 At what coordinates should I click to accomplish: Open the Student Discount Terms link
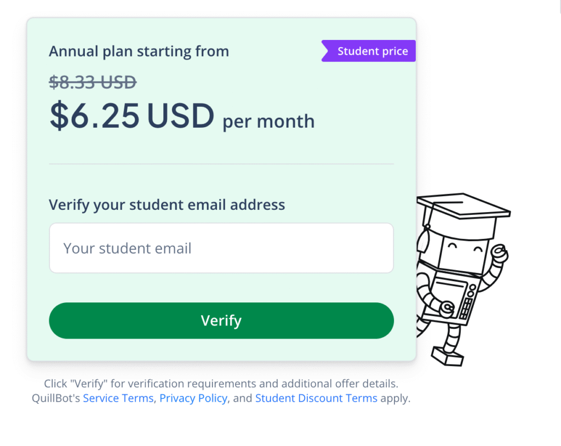tap(316, 398)
